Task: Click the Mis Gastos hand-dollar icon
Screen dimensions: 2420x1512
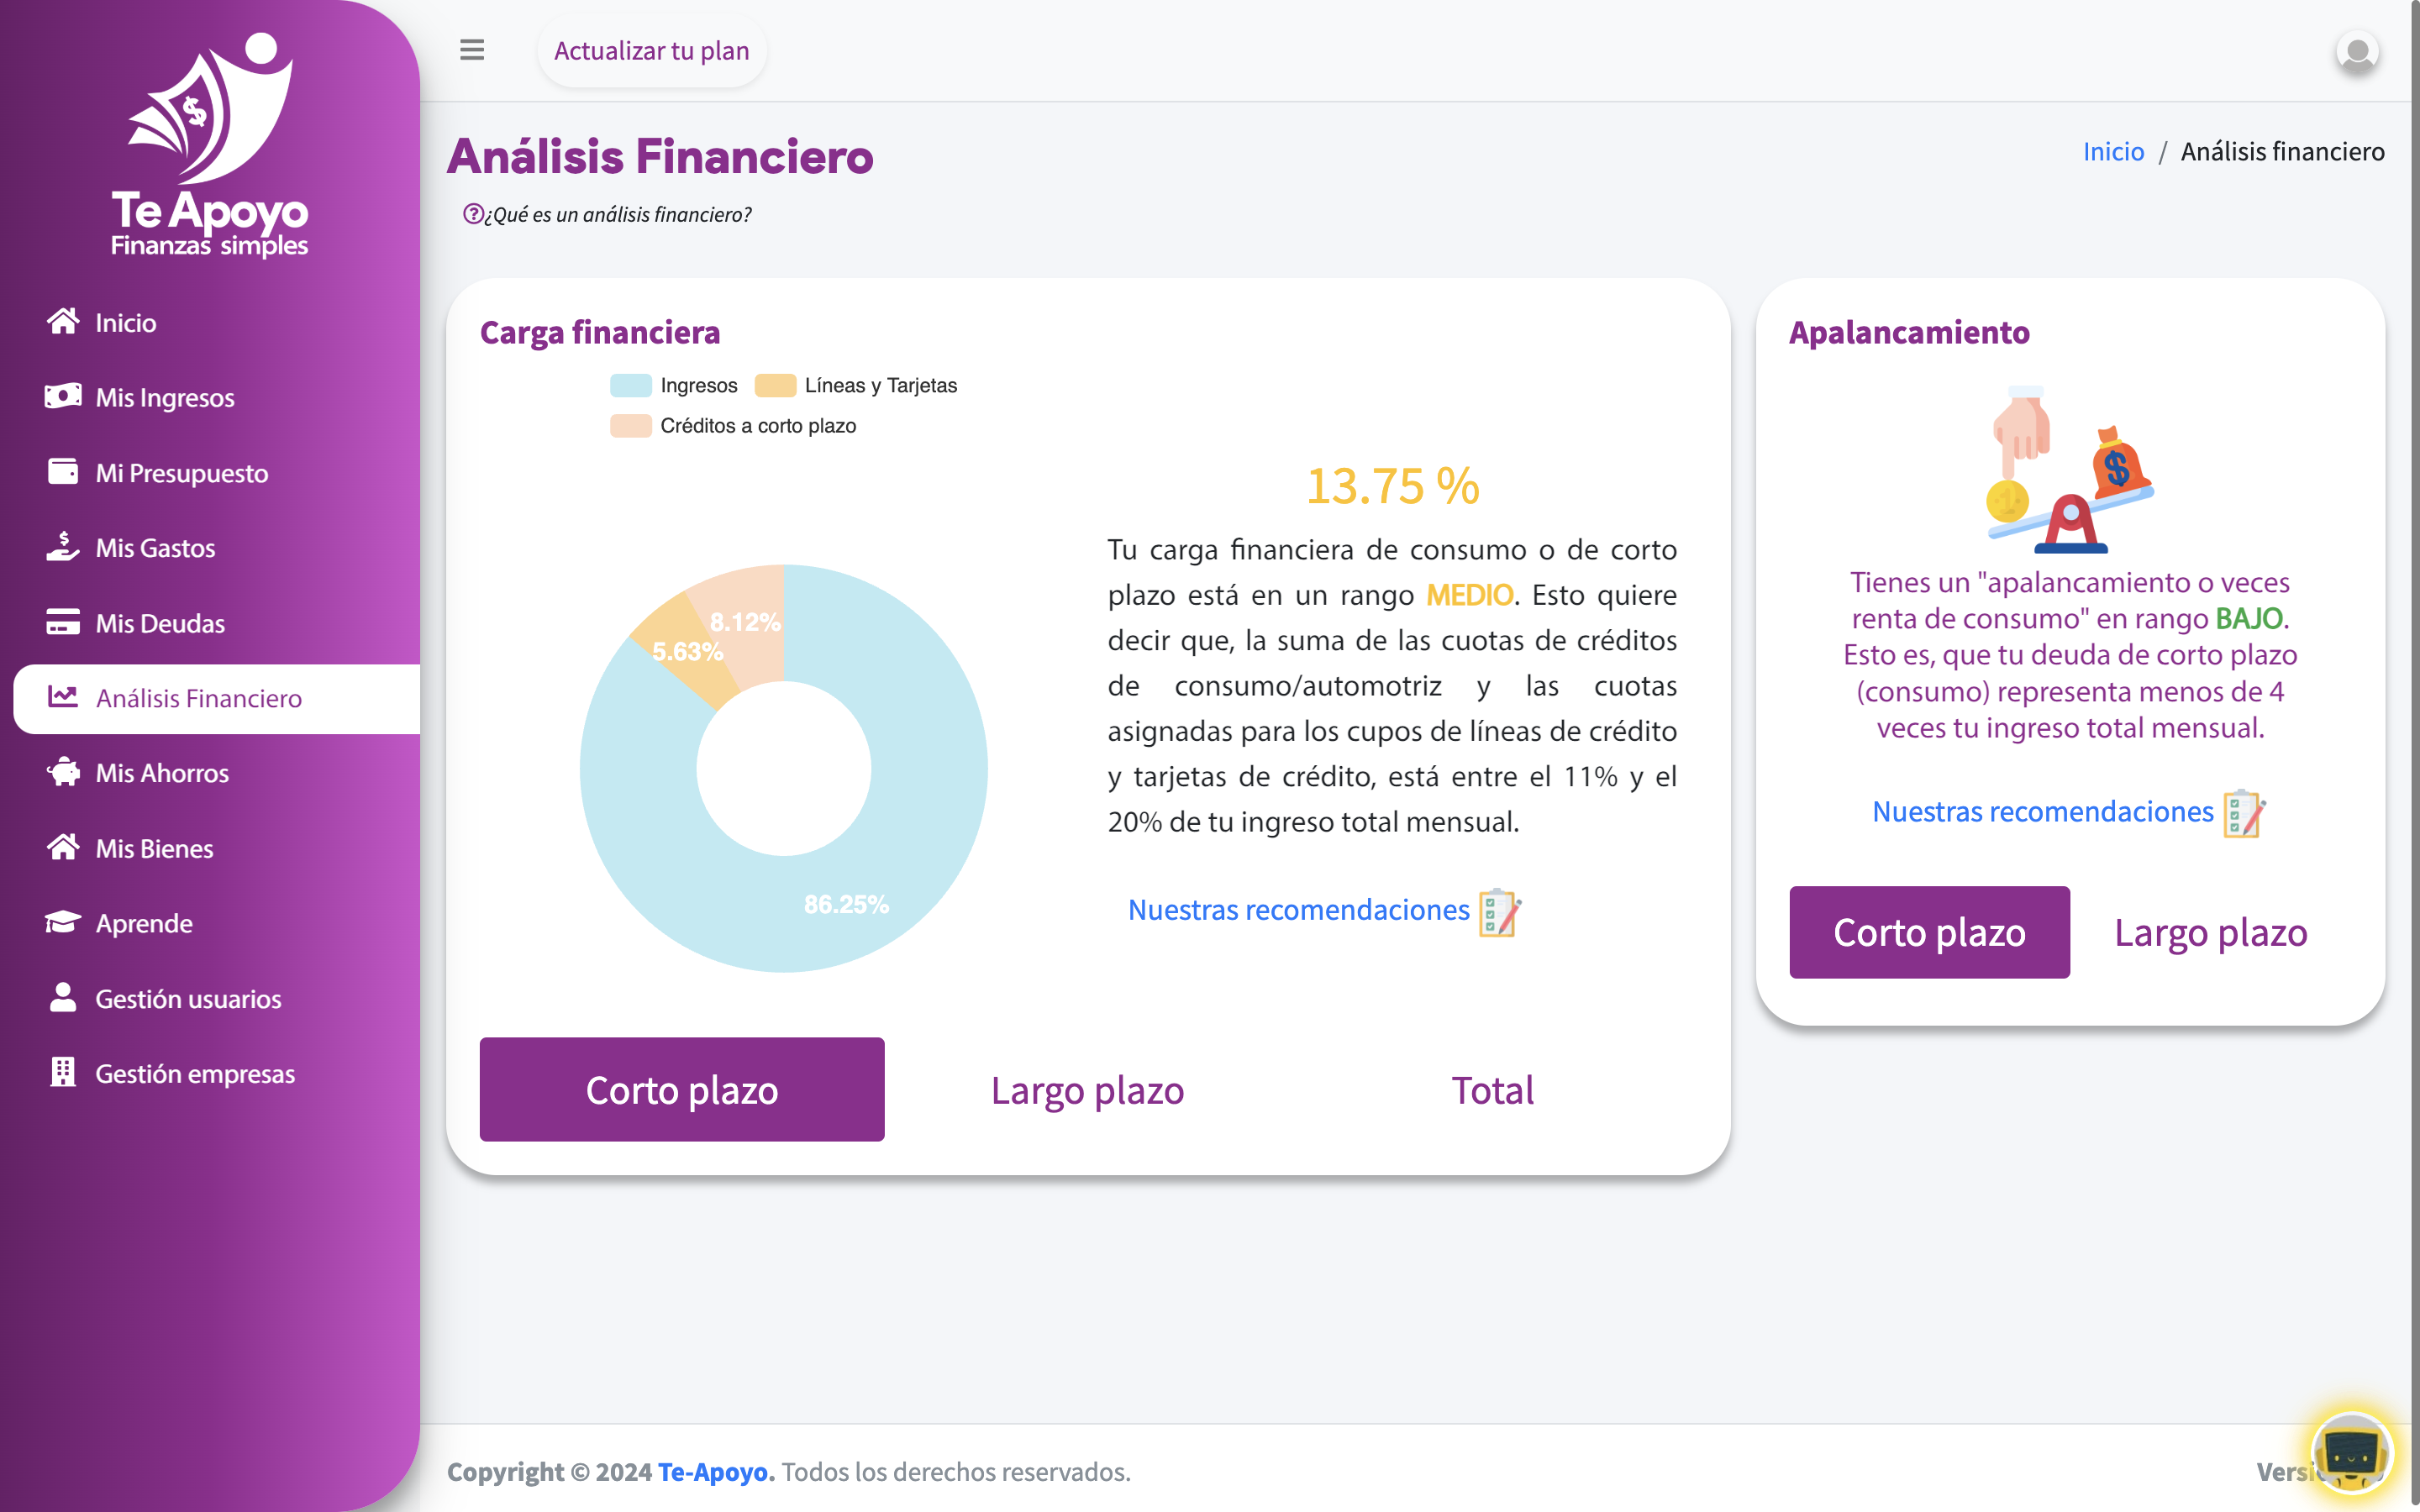Action: [63, 547]
